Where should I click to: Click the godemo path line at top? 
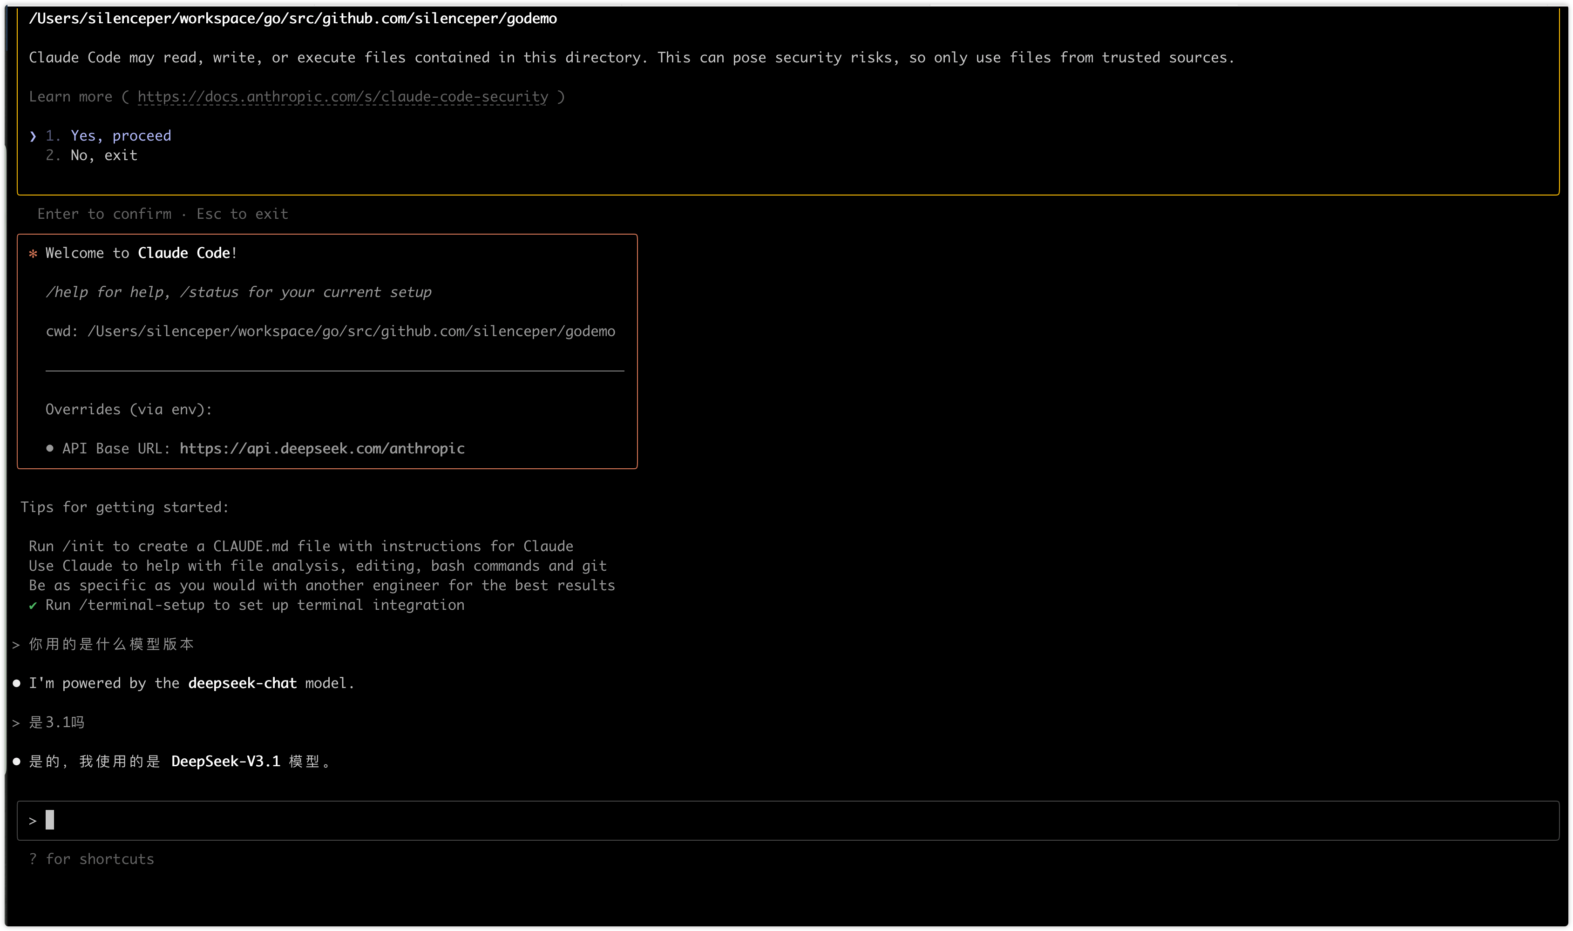[292, 19]
